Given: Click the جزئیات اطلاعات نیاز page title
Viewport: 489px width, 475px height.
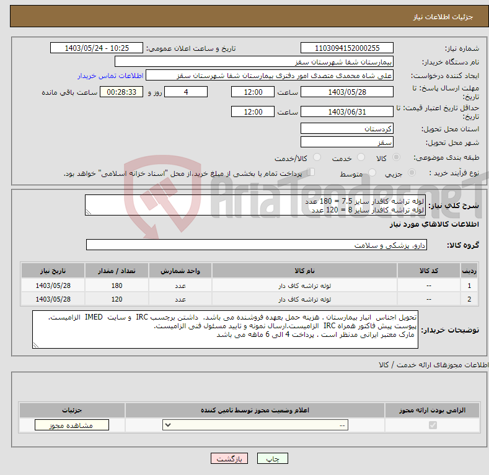Looking at the screenshot, I should pos(443,17).
